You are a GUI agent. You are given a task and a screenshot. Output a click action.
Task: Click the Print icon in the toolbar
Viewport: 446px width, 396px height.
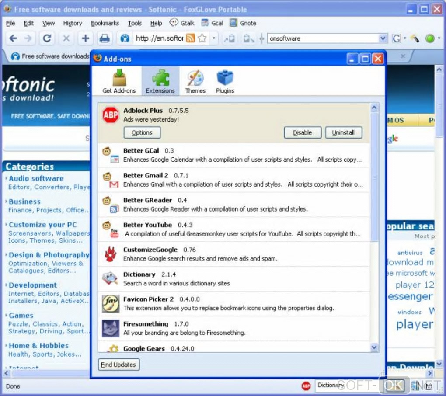105,38
